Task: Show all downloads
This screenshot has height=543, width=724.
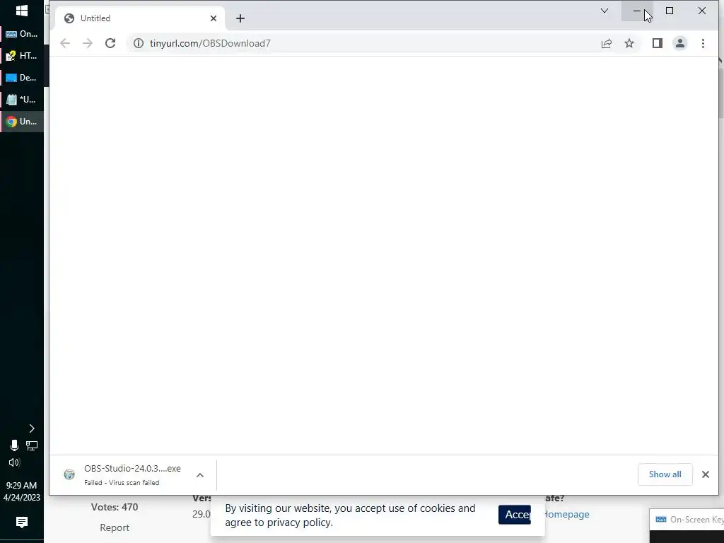Action: pyautogui.click(x=665, y=474)
